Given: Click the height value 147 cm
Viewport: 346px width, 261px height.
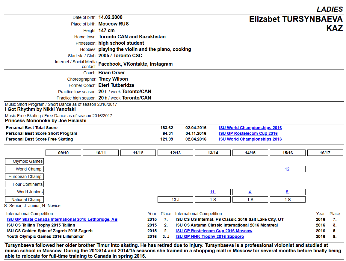Looking at the screenshot, I should tap(107, 31).
